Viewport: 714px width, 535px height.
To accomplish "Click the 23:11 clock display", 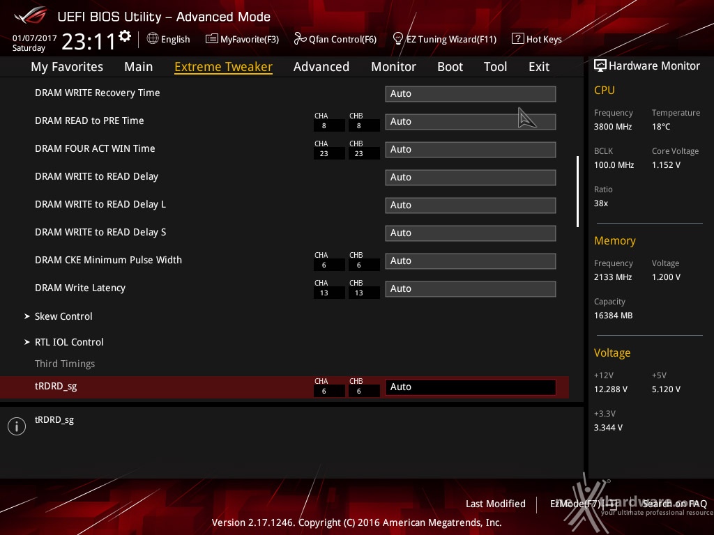I will [x=89, y=42].
